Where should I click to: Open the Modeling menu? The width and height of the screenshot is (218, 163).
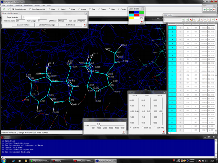19,5
